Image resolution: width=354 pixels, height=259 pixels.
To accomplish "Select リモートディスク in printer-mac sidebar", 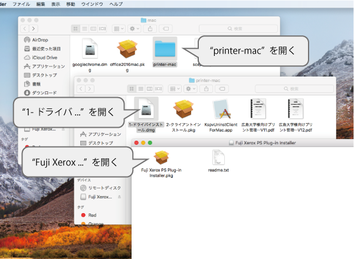I will pyautogui.click(x=100, y=188).
